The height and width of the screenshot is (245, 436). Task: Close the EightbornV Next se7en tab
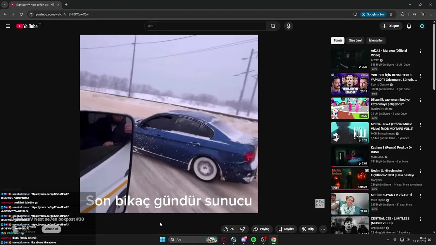tap(58, 5)
